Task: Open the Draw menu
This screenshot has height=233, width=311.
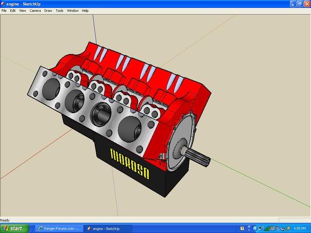Action: (48, 11)
